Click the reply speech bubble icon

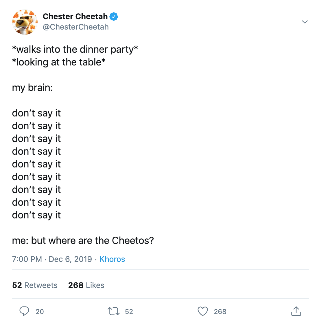point(24,311)
